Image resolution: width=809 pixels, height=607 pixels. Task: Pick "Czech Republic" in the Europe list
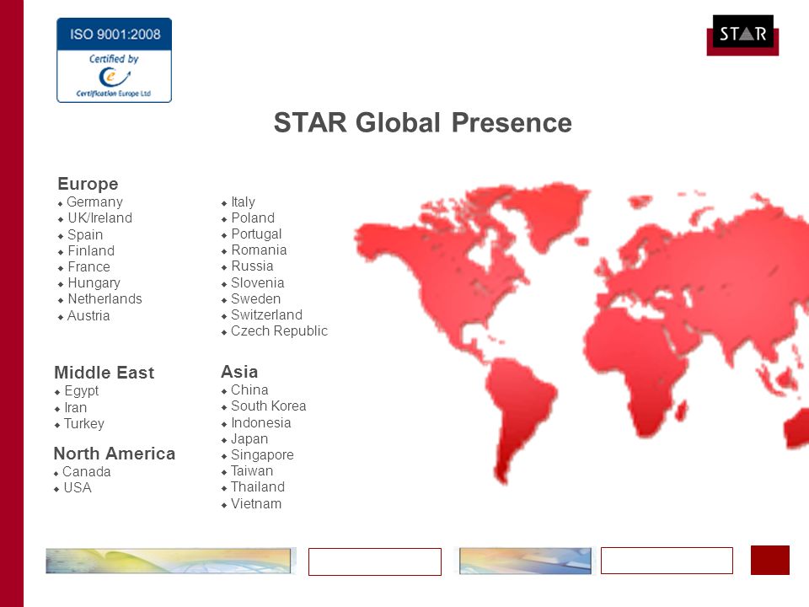click(x=279, y=330)
